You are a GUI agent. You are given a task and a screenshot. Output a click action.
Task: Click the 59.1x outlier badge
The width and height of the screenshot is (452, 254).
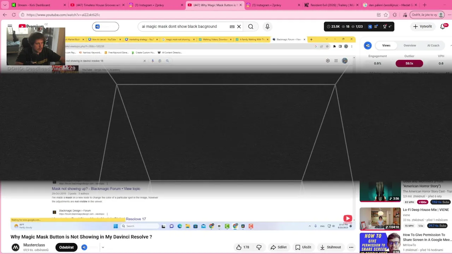(x=409, y=64)
